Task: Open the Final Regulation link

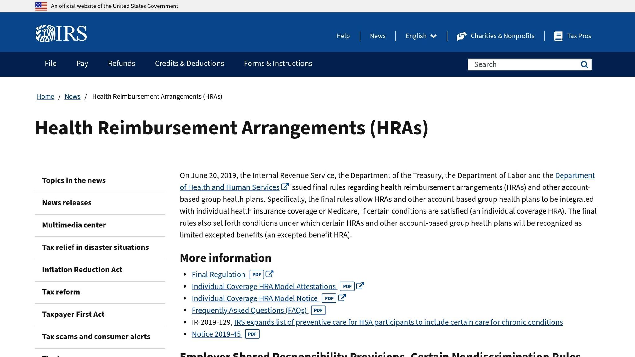Action: [x=219, y=275]
